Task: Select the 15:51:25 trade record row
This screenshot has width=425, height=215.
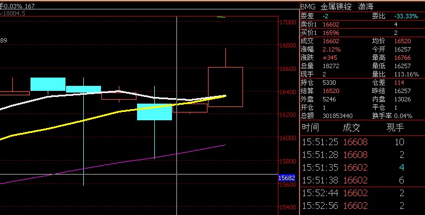Action: pos(362,142)
